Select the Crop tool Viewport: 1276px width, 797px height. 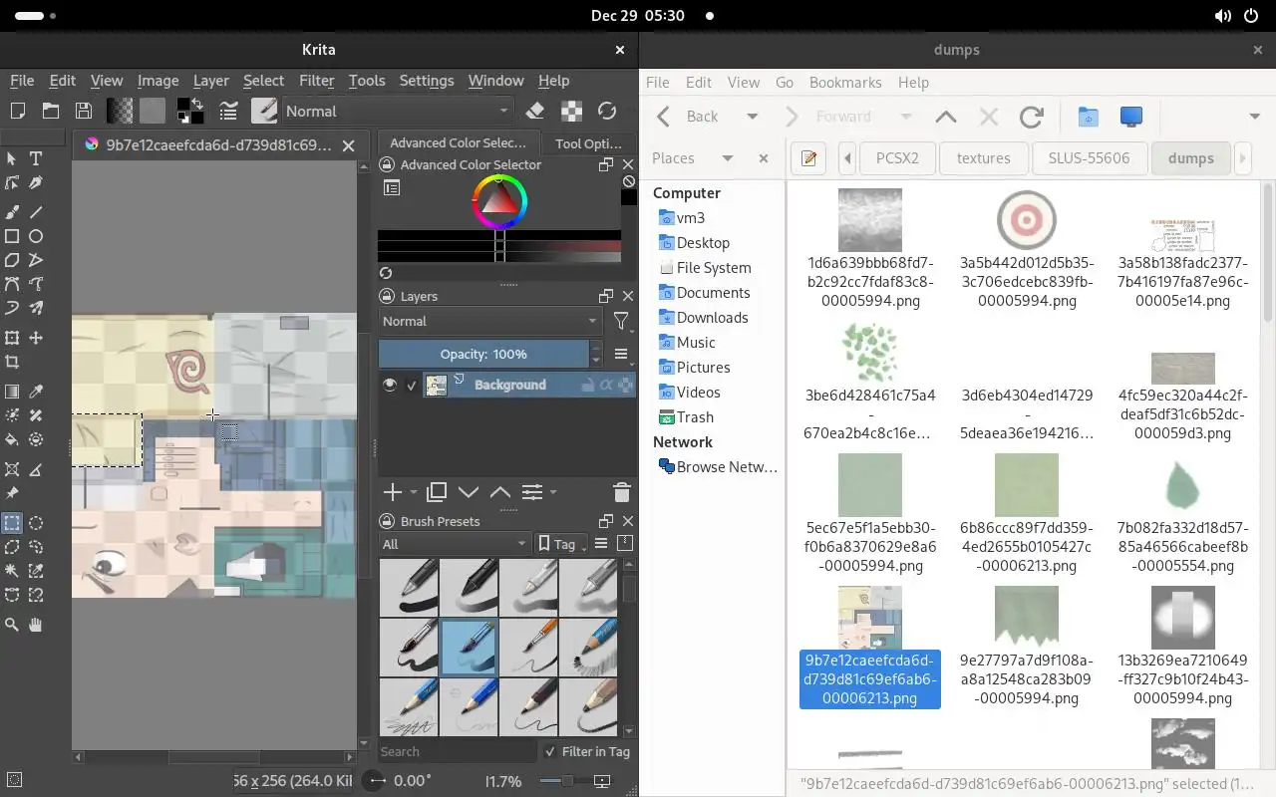tap(12, 363)
